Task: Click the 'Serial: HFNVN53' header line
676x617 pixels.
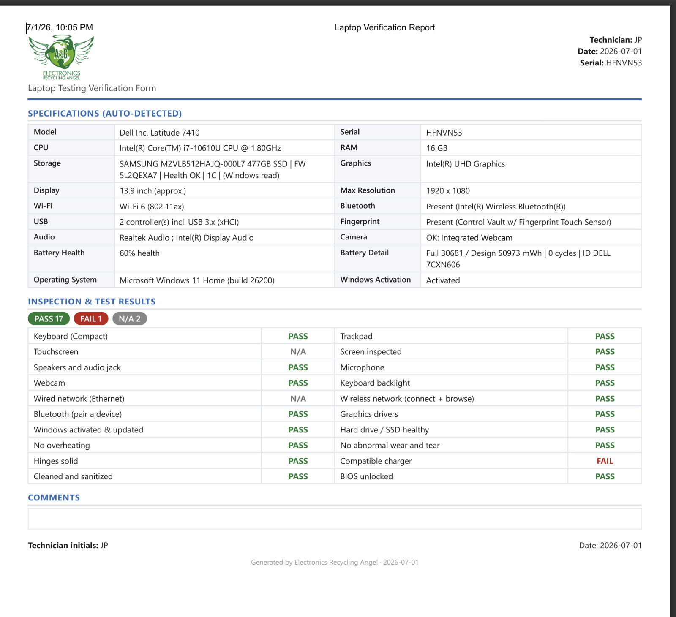Action: pos(611,63)
